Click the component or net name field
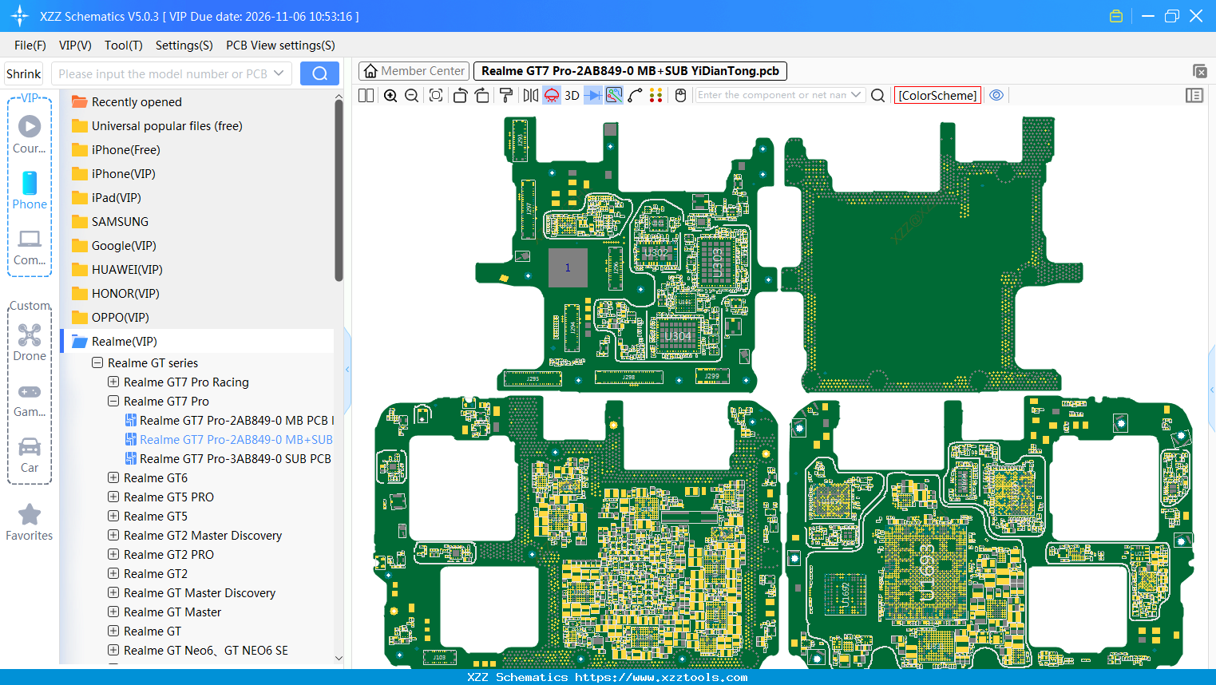Screen dimensions: 1216x685 coord(772,95)
